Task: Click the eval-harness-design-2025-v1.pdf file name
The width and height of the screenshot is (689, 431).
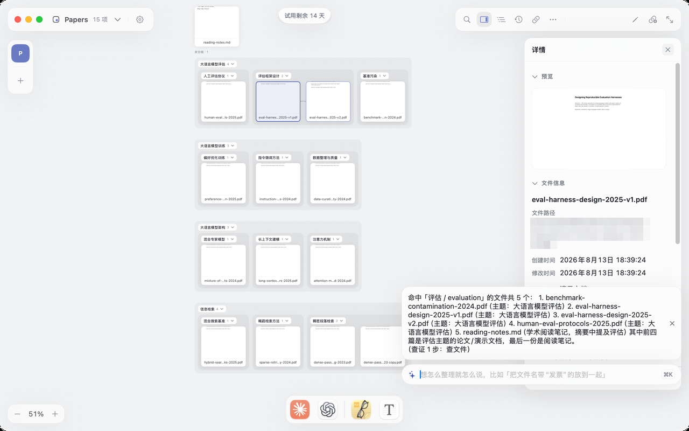Action: pyautogui.click(x=589, y=199)
